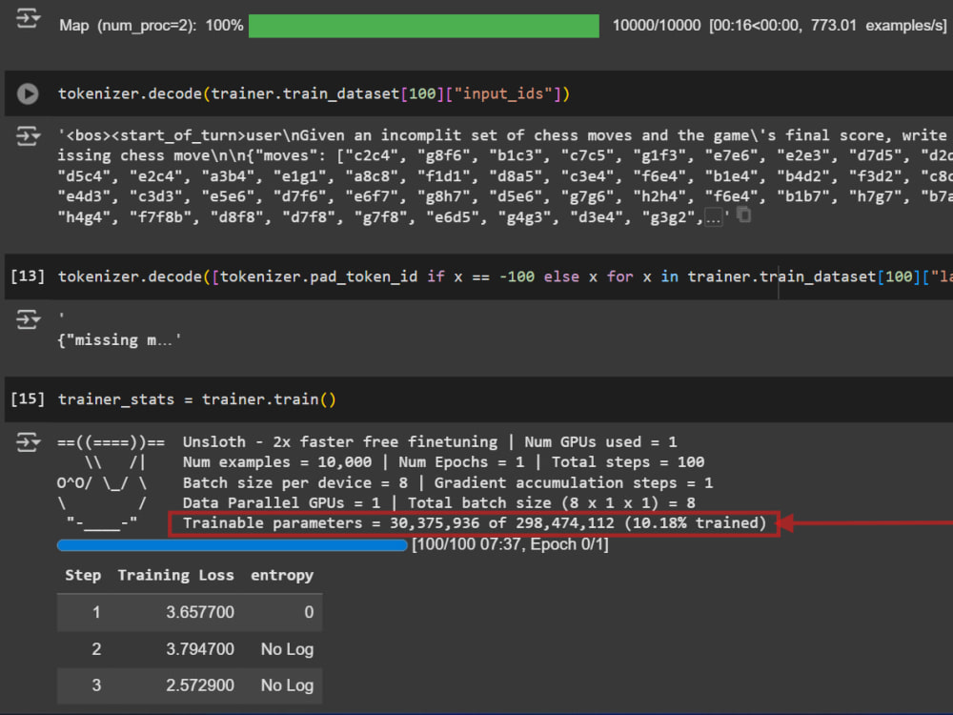The image size is (953, 715).
Task: Click the 'entropy' table header
Action: click(x=282, y=576)
